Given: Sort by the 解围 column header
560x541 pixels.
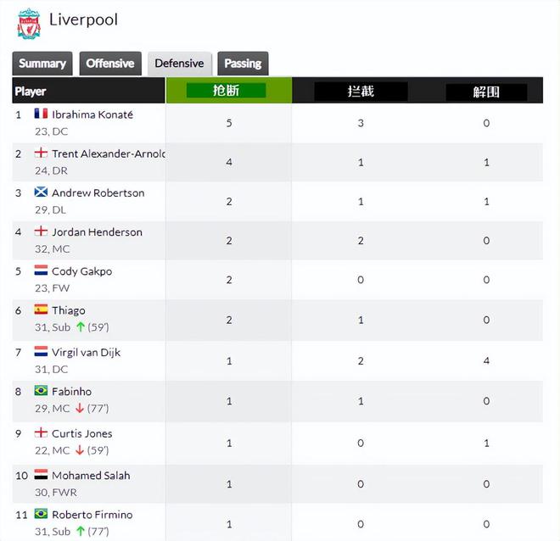Looking at the screenshot, I should point(486,92).
